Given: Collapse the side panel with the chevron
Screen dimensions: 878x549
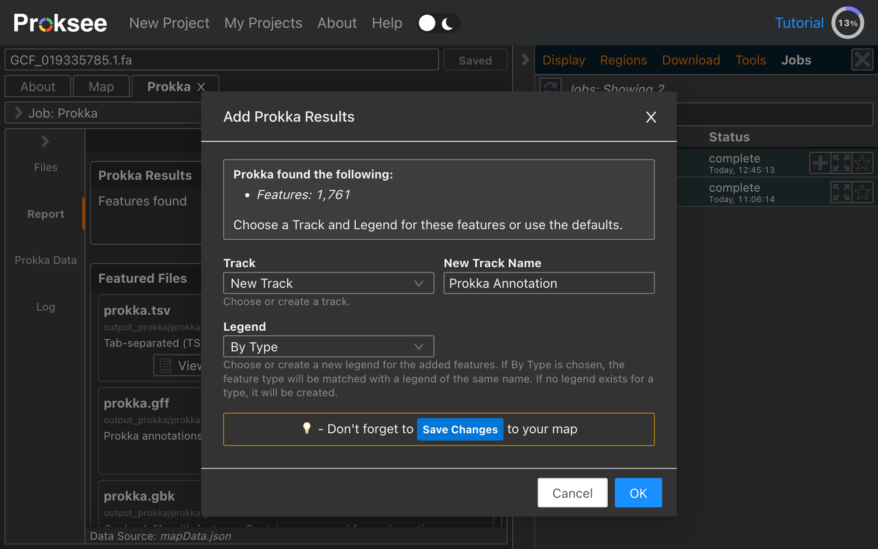Looking at the screenshot, I should (525, 59).
